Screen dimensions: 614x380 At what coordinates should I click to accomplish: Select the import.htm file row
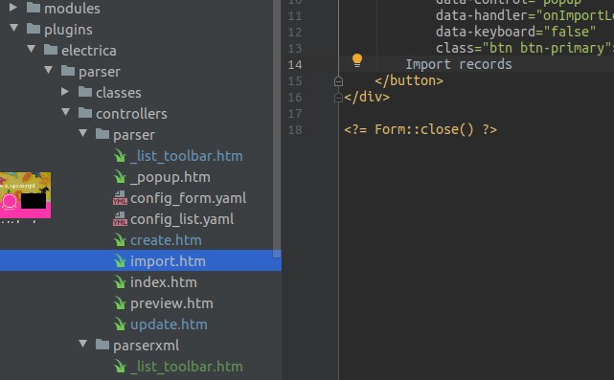click(x=141, y=260)
